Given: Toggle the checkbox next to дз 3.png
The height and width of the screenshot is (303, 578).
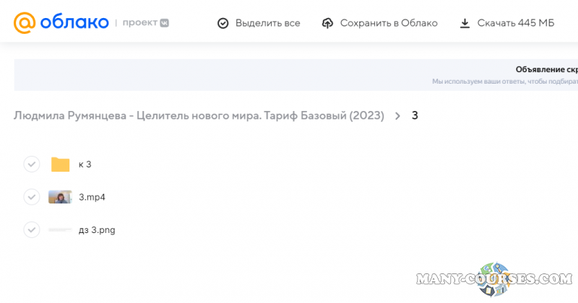Looking at the screenshot, I should pos(31,230).
